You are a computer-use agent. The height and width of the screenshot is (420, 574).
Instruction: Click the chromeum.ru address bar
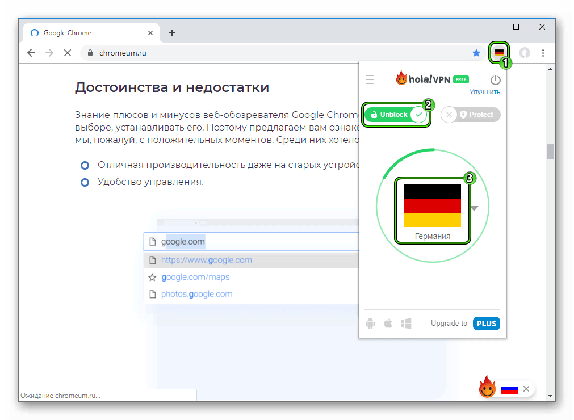point(282,53)
